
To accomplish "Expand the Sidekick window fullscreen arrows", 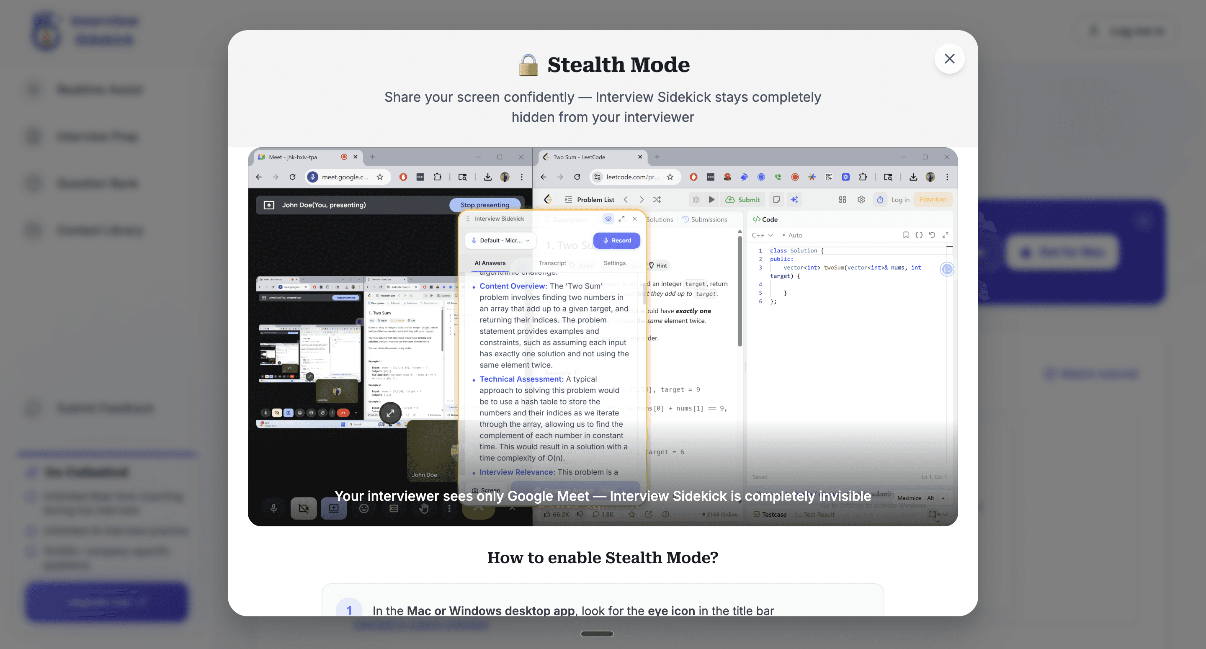I will 621,219.
